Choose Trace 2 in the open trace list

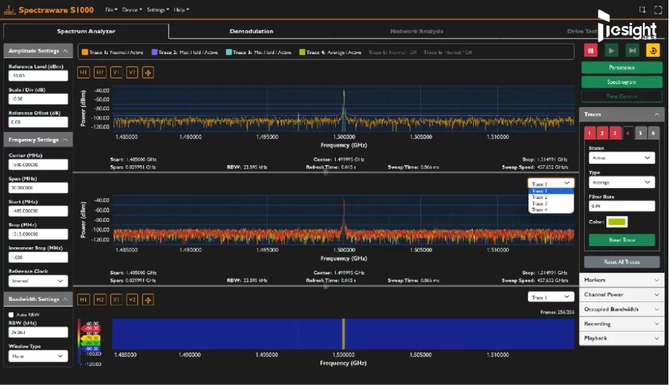click(551, 198)
